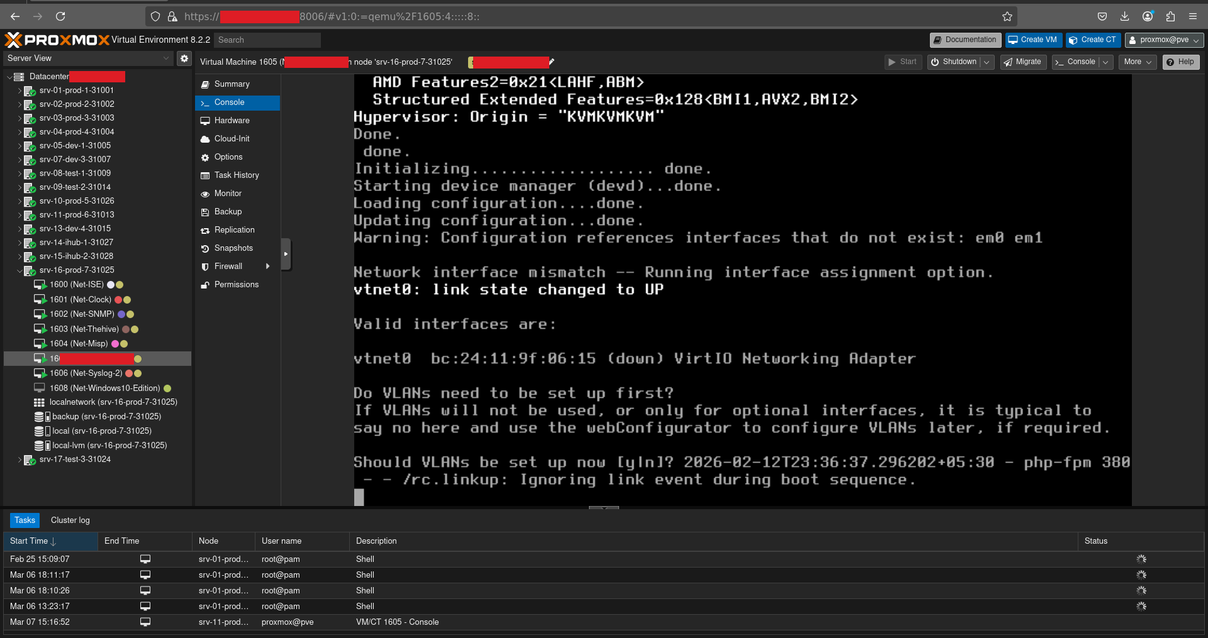Select backup storage (srv-16-prod-7-31025)
Viewport: 1208px width, 638px height.
106,417
